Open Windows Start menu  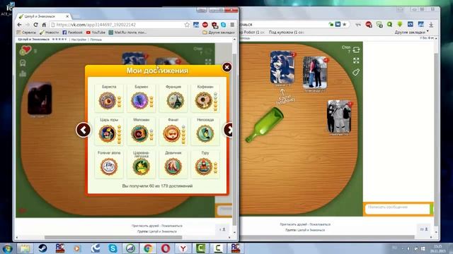[7, 248]
